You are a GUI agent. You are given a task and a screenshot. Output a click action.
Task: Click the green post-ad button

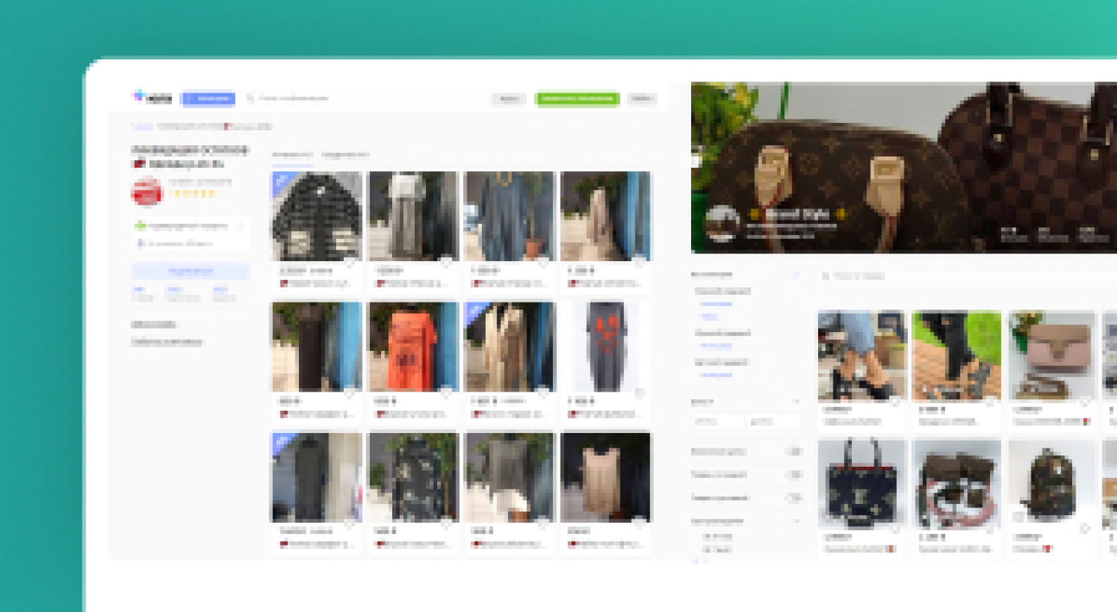tap(577, 98)
